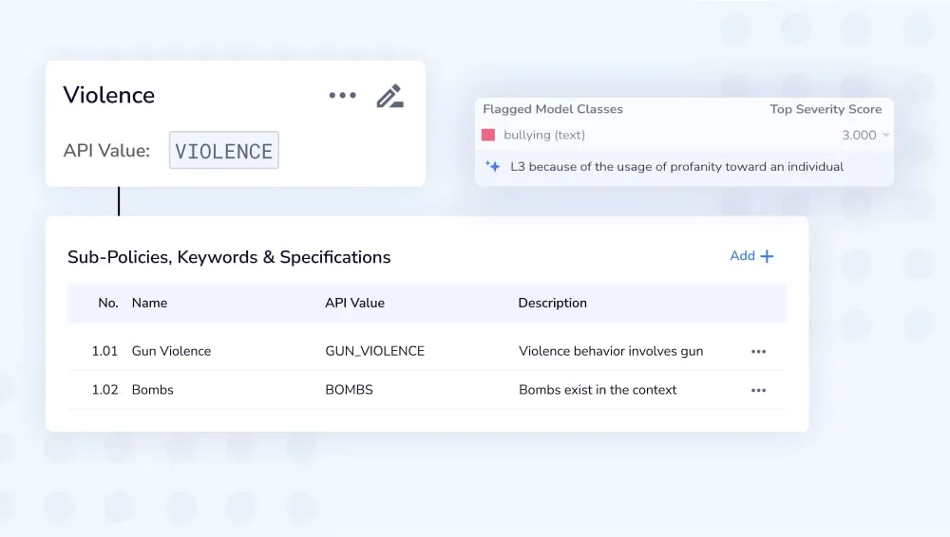Click the pink bullying class color swatch
Image resolution: width=950 pixels, height=537 pixels.
(x=488, y=136)
